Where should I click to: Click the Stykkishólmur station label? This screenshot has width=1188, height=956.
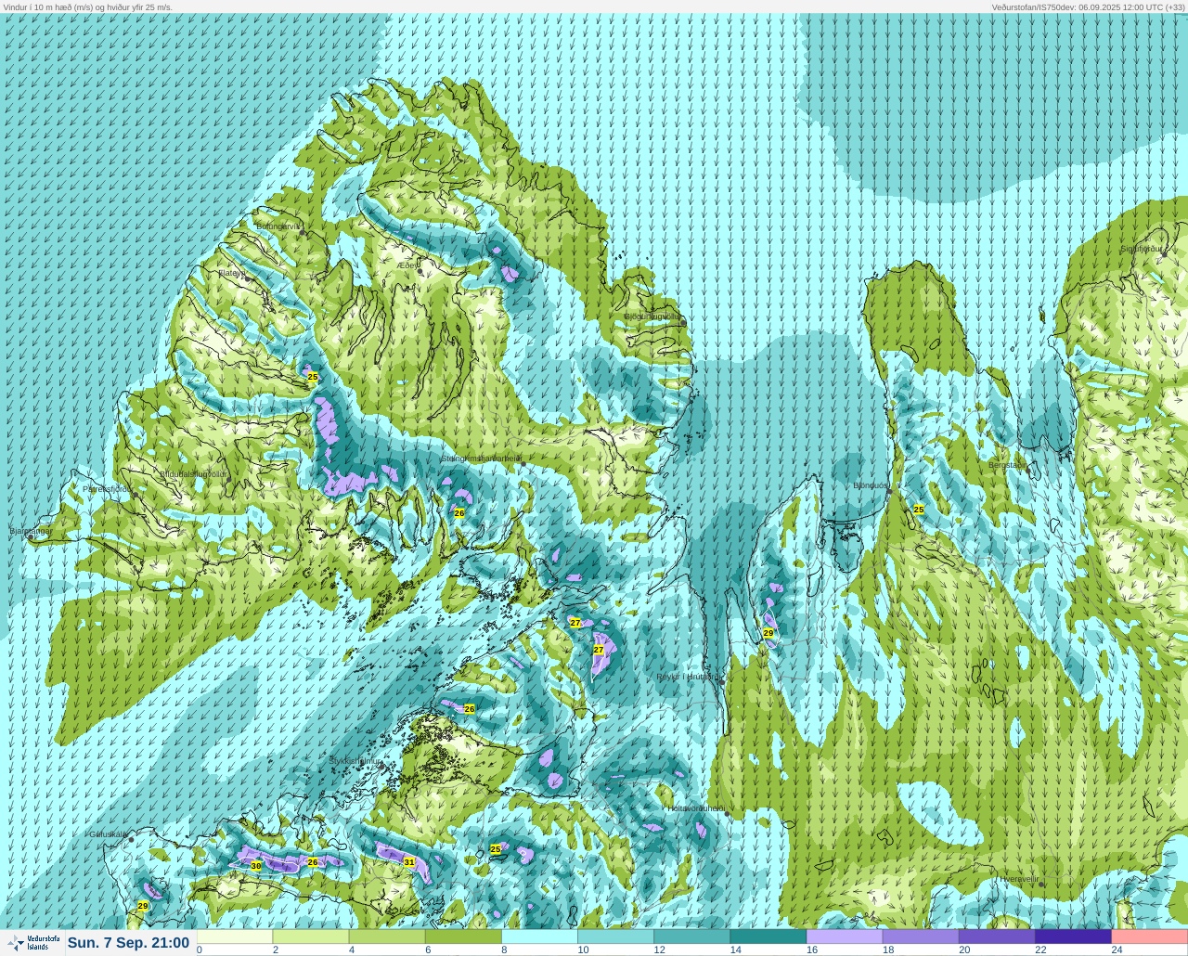point(355,761)
